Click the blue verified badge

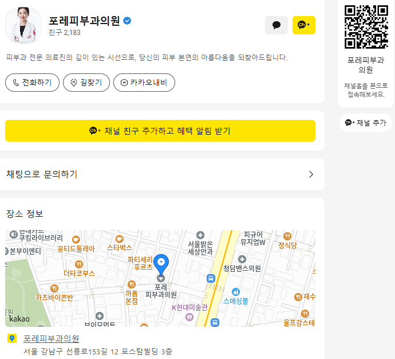coord(127,21)
